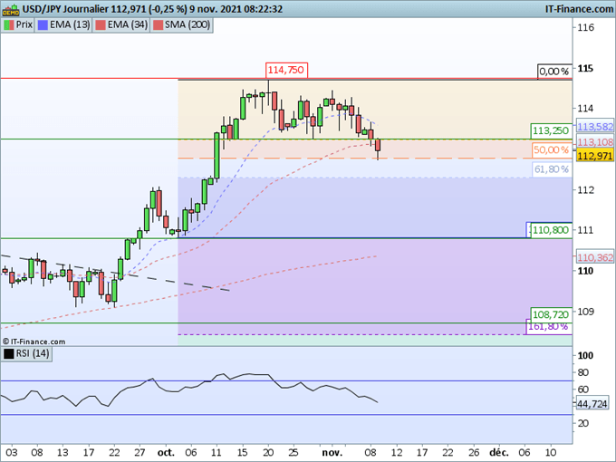Viewport: 616px width, 462px height.
Task: Open the RSI (14) indicator label
Action: coord(26,353)
